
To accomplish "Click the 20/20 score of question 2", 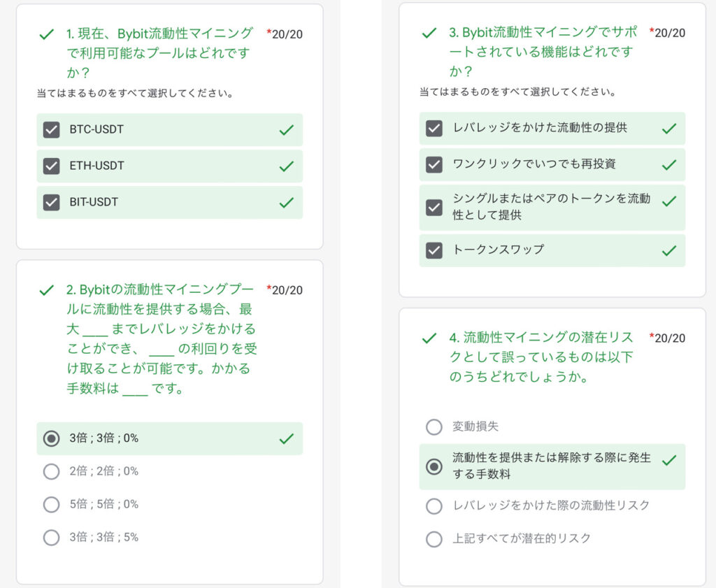I will (287, 290).
